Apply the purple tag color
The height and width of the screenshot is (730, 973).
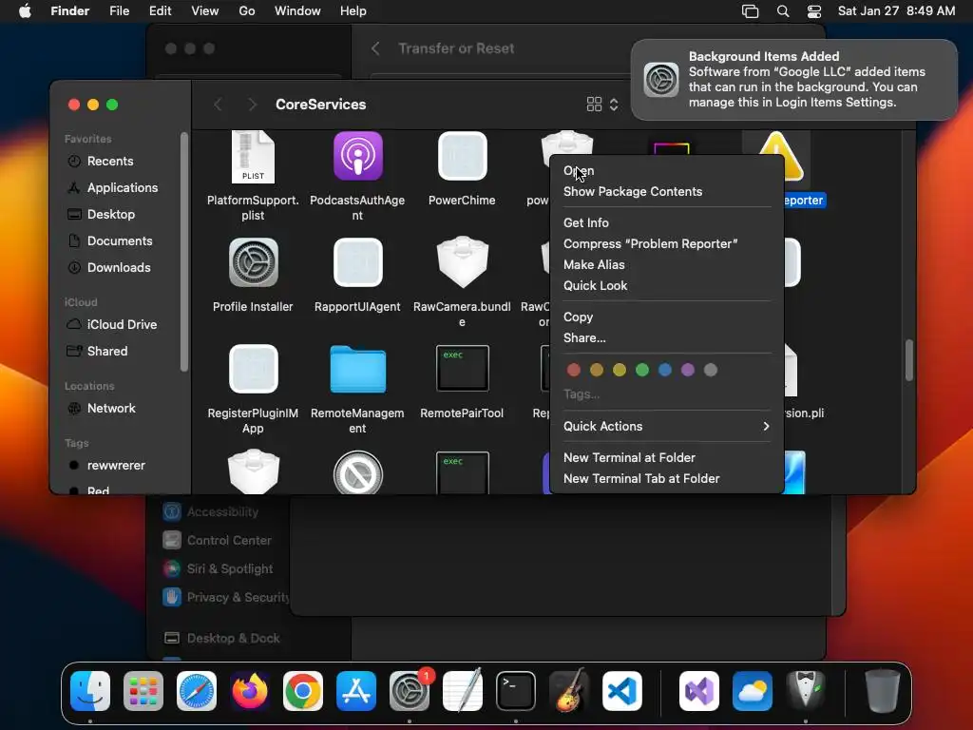pos(688,370)
